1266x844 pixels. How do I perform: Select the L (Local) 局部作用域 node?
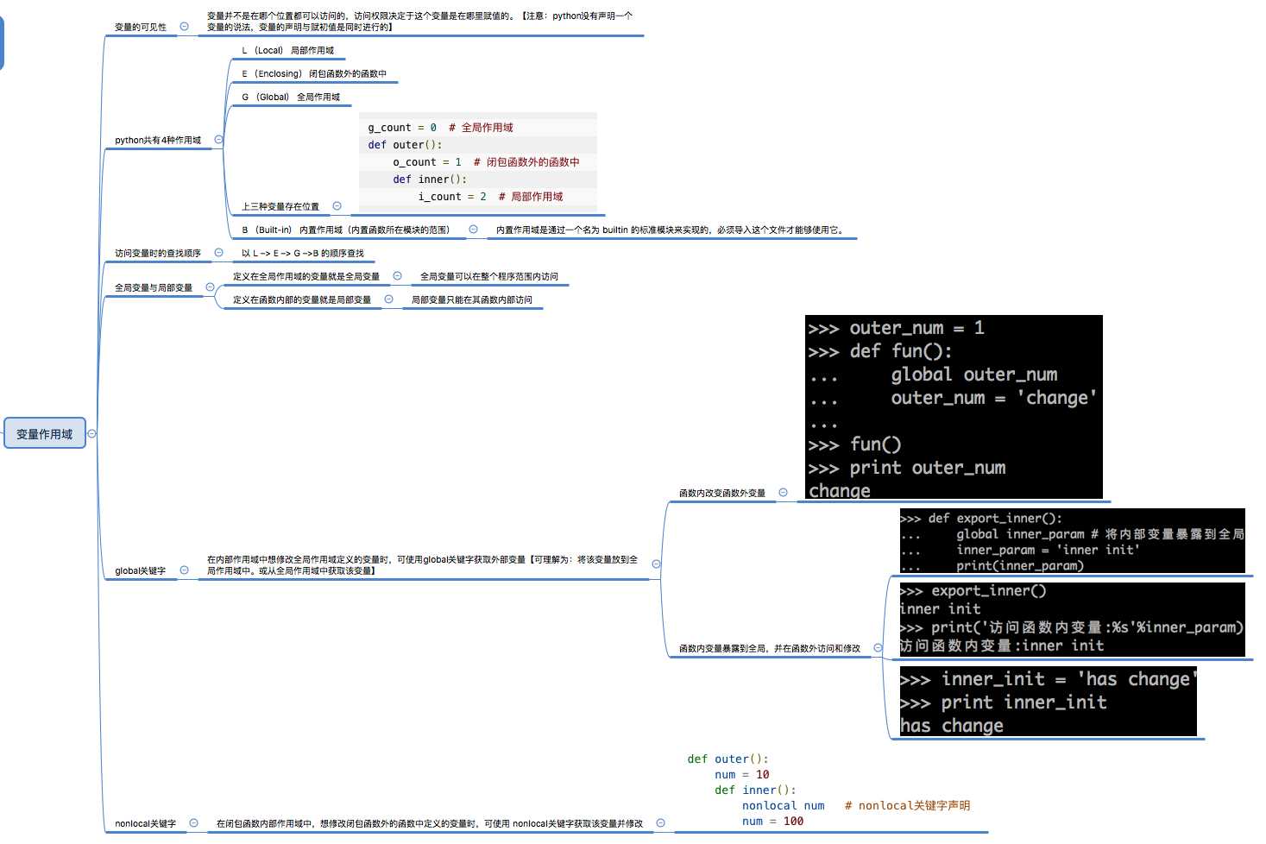[287, 51]
